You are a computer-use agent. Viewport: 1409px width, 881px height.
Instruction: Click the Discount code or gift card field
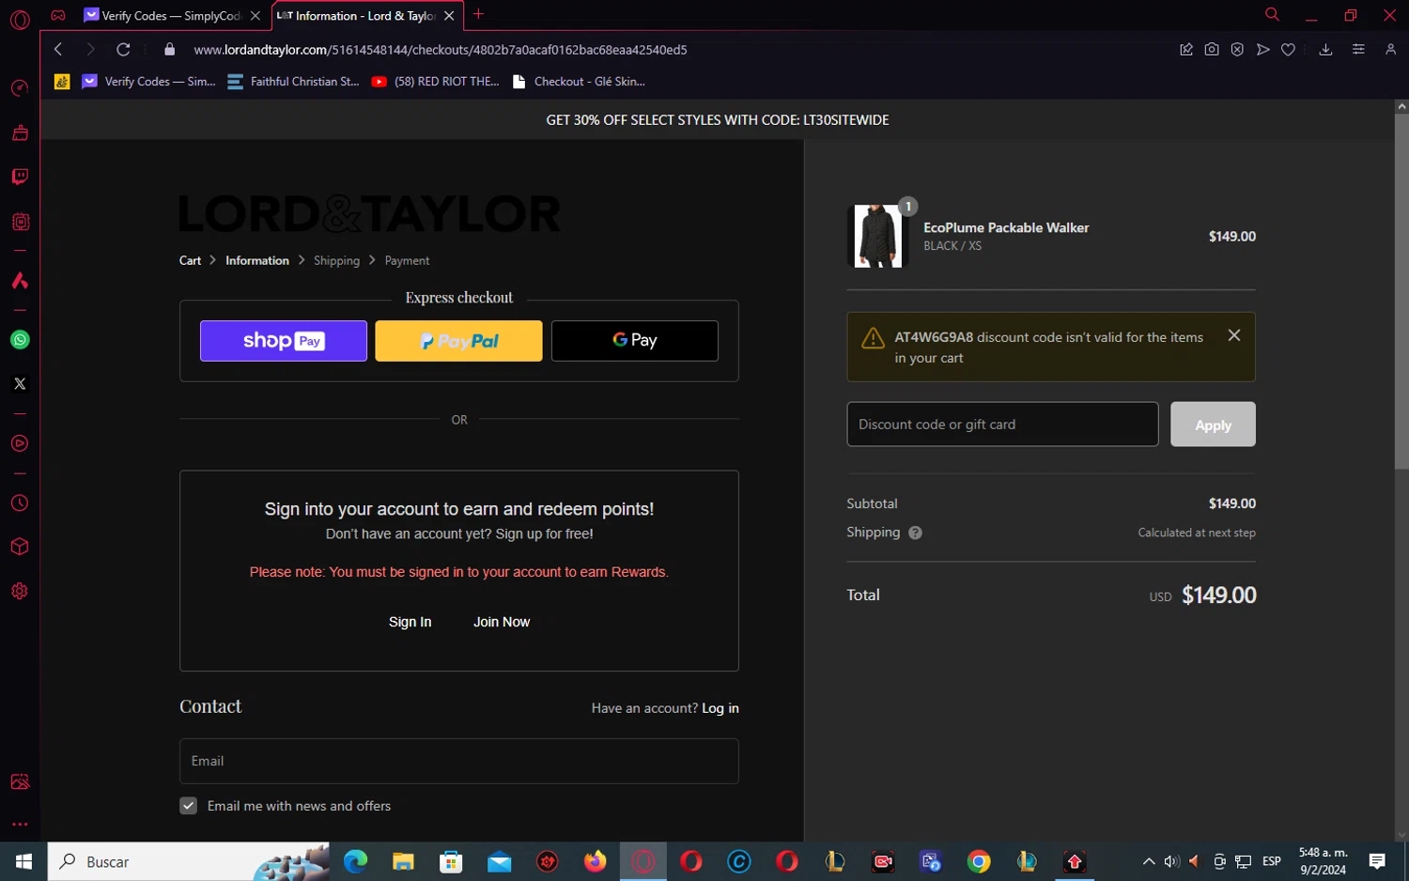pos(1001,425)
